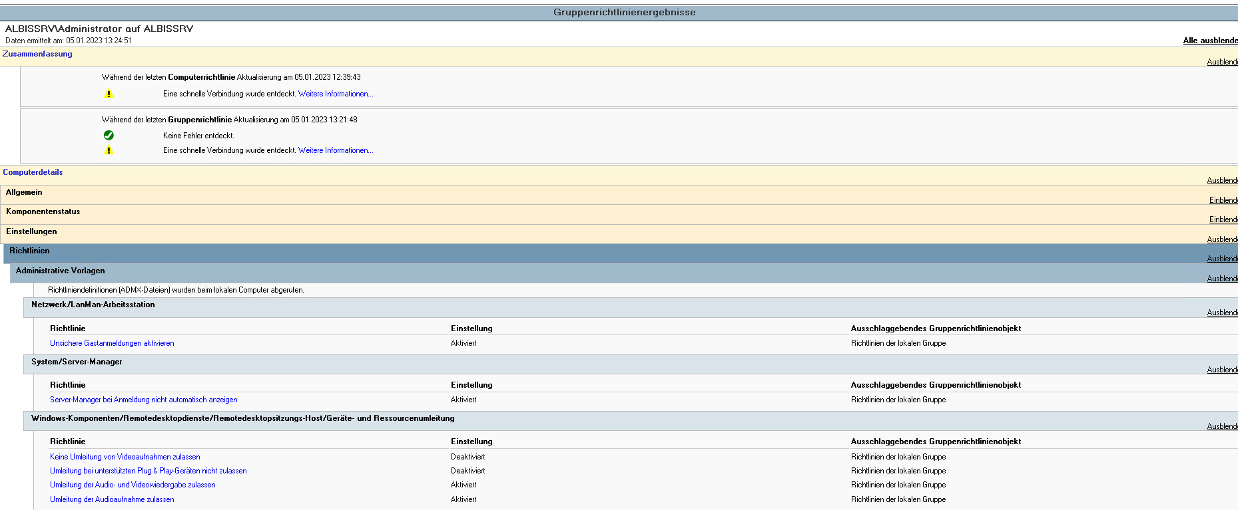
Task: Click the Daten ermittelt am timestamp
Action: coord(69,41)
